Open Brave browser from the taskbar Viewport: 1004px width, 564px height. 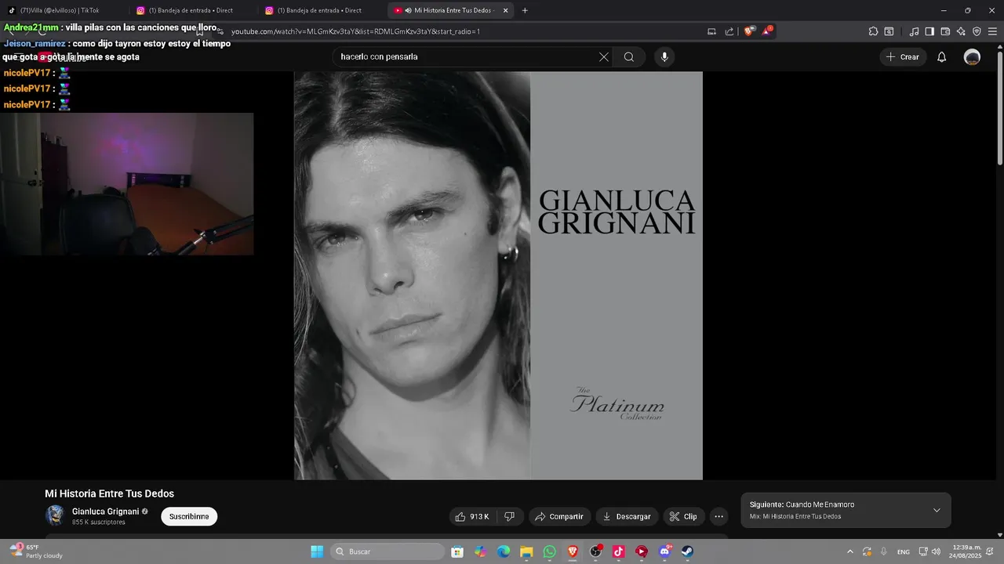[x=573, y=551]
